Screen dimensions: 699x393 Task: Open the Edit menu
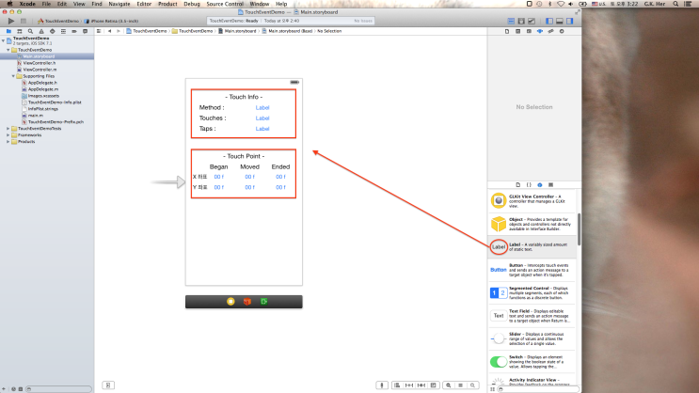pos(61,4)
